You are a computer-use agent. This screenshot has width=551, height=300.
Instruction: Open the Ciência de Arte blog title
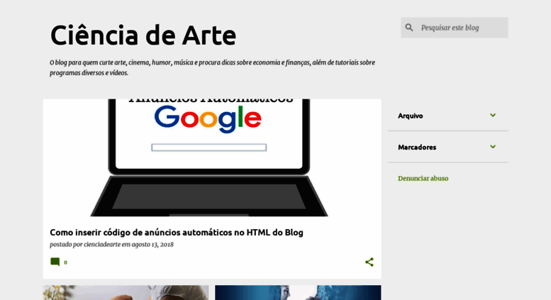[143, 35]
